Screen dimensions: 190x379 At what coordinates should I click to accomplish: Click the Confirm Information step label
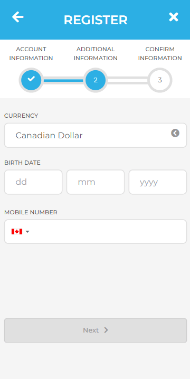(160, 54)
